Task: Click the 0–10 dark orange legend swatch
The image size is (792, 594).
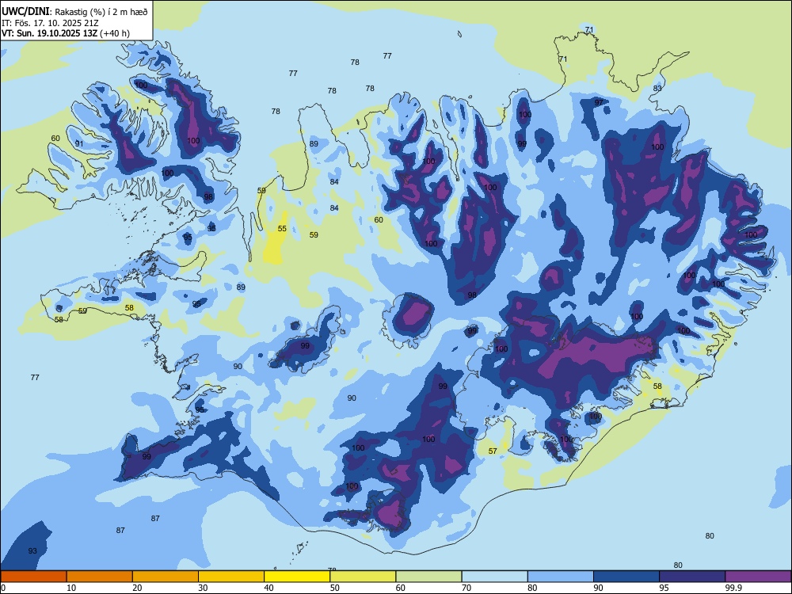Action: (33, 577)
